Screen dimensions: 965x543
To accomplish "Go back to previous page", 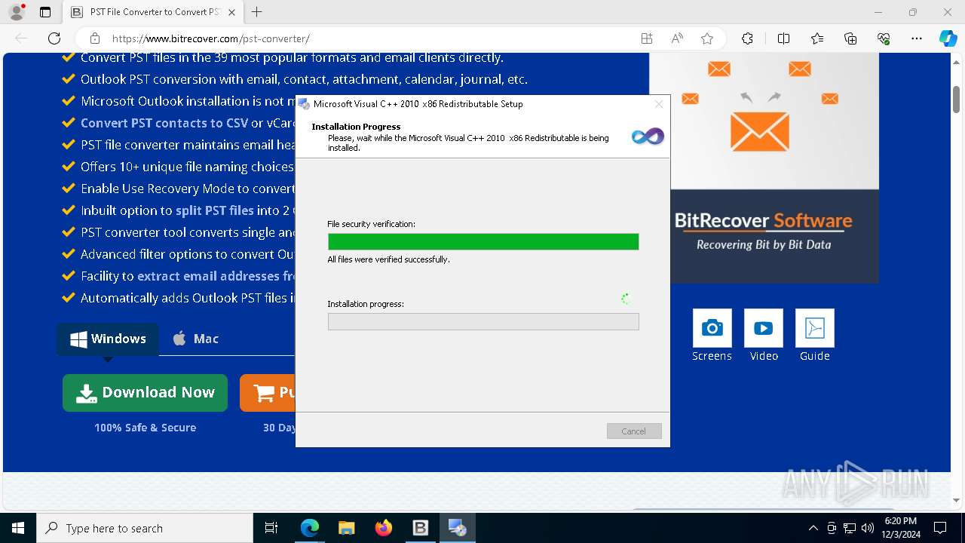I will pos(21,38).
